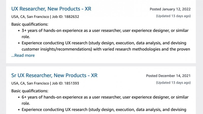Click the word role. under 3+ years bullet
This screenshot has width=203, height=114.
(26, 37)
